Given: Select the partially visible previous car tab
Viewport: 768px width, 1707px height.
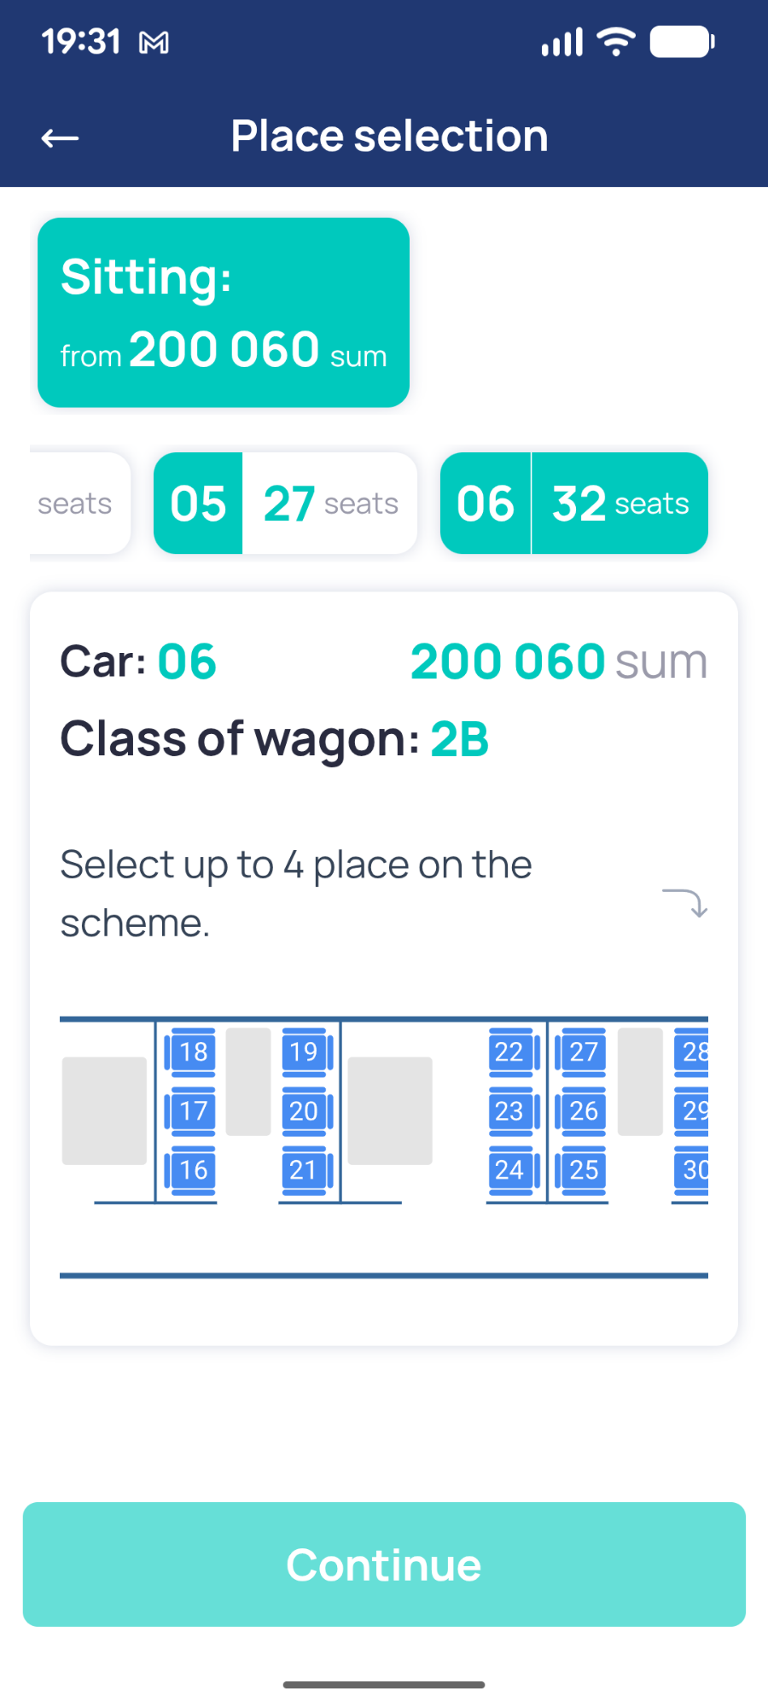Looking at the screenshot, I should coord(79,504).
